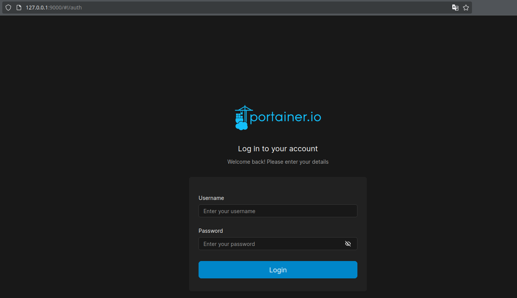Image resolution: width=517 pixels, height=298 pixels.
Task: Click 'Welcome back! Please enter your details' text
Action: coord(278,162)
